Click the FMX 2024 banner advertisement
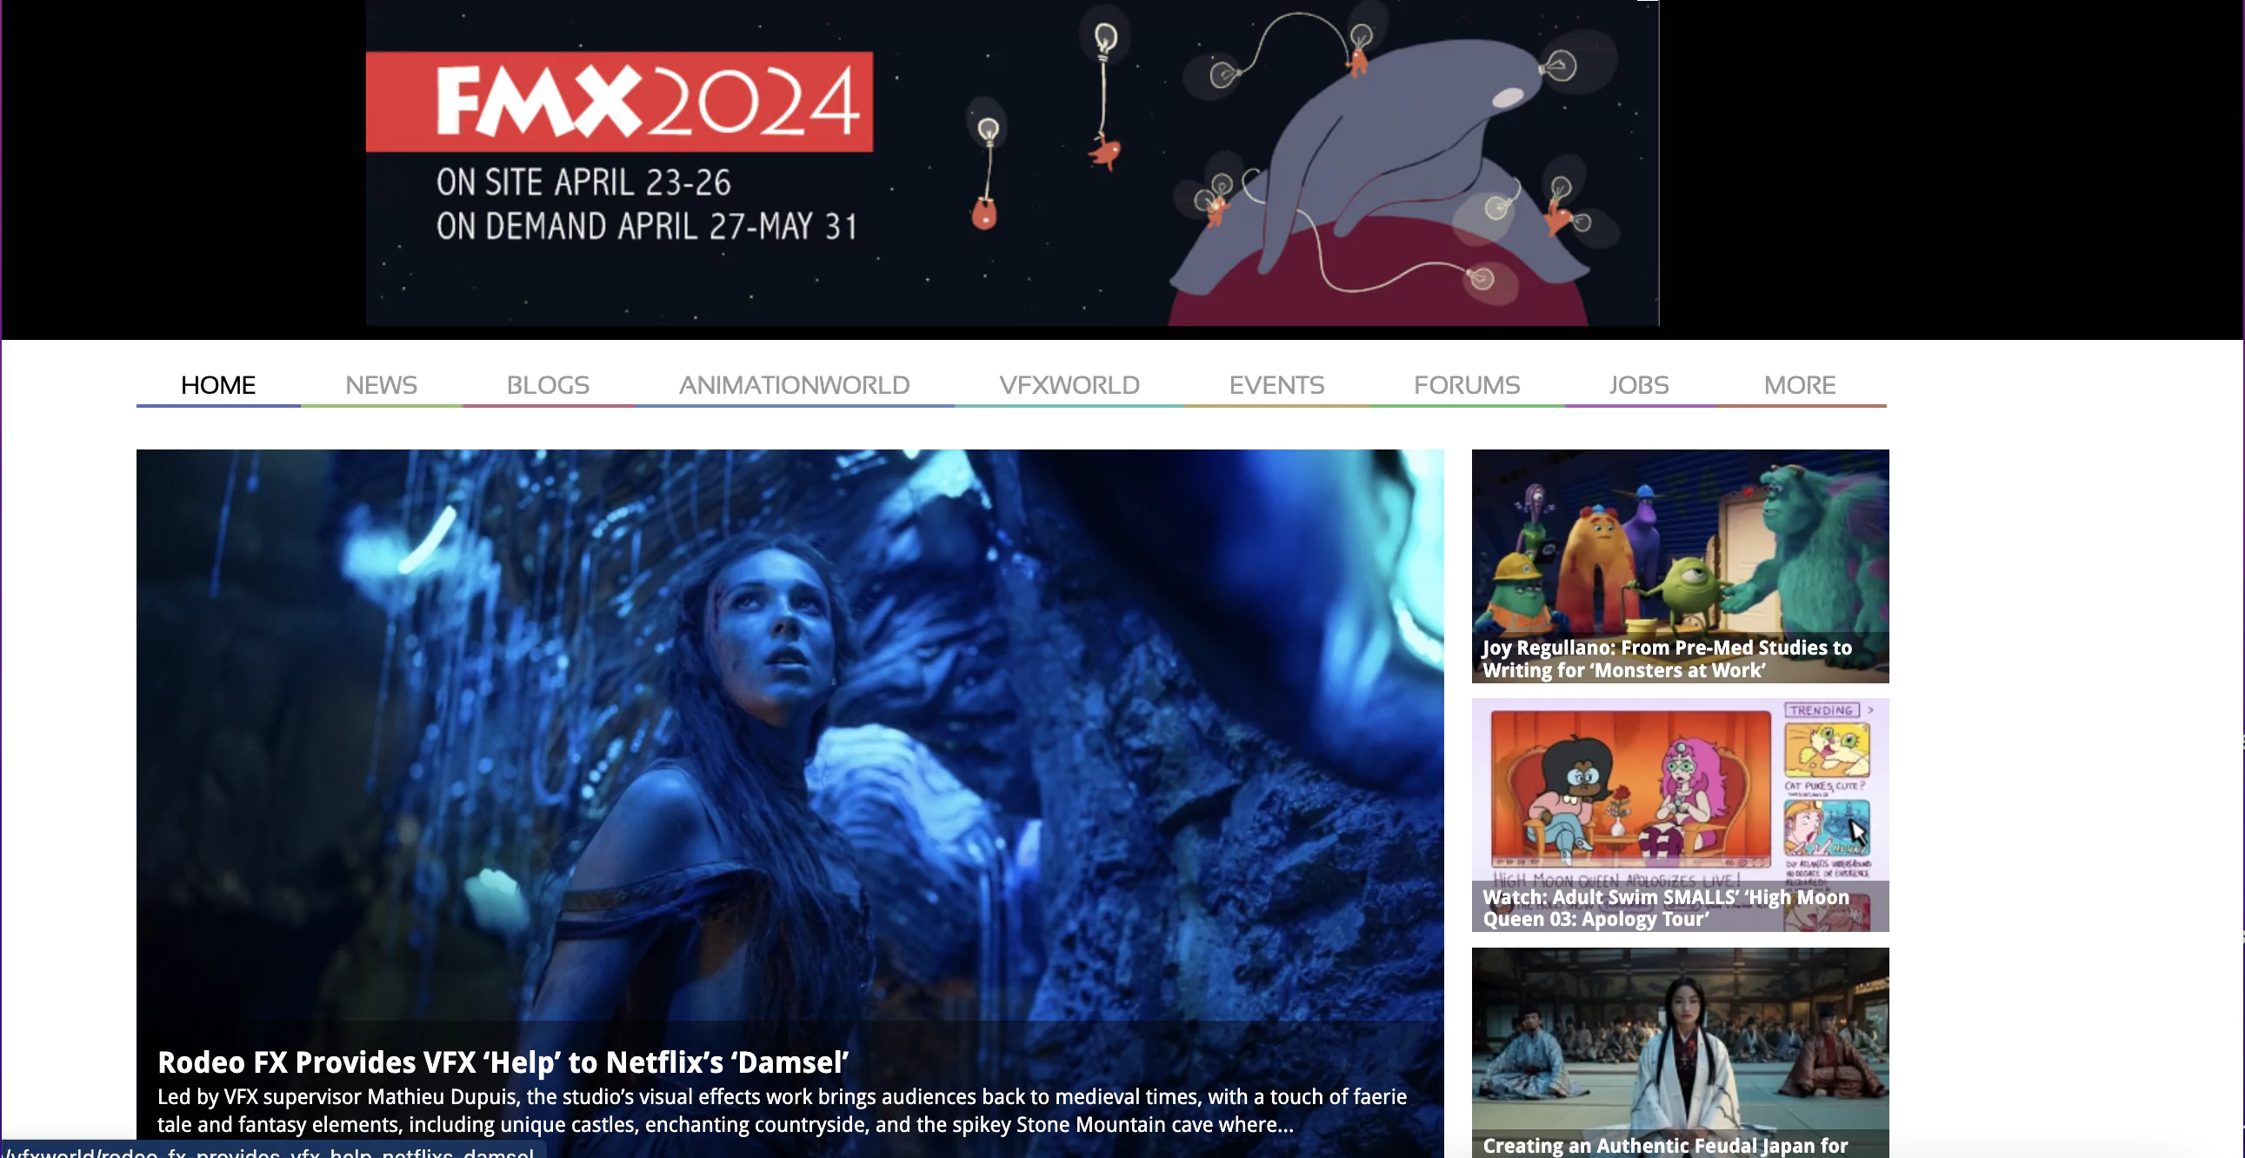The image size is (2245, 1158). (x=1012, y=163)
